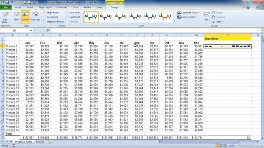This screenshot has width=264, height=148.
Task: Switch to the Sheet2 worksheet tab
Action: point(40,142)
